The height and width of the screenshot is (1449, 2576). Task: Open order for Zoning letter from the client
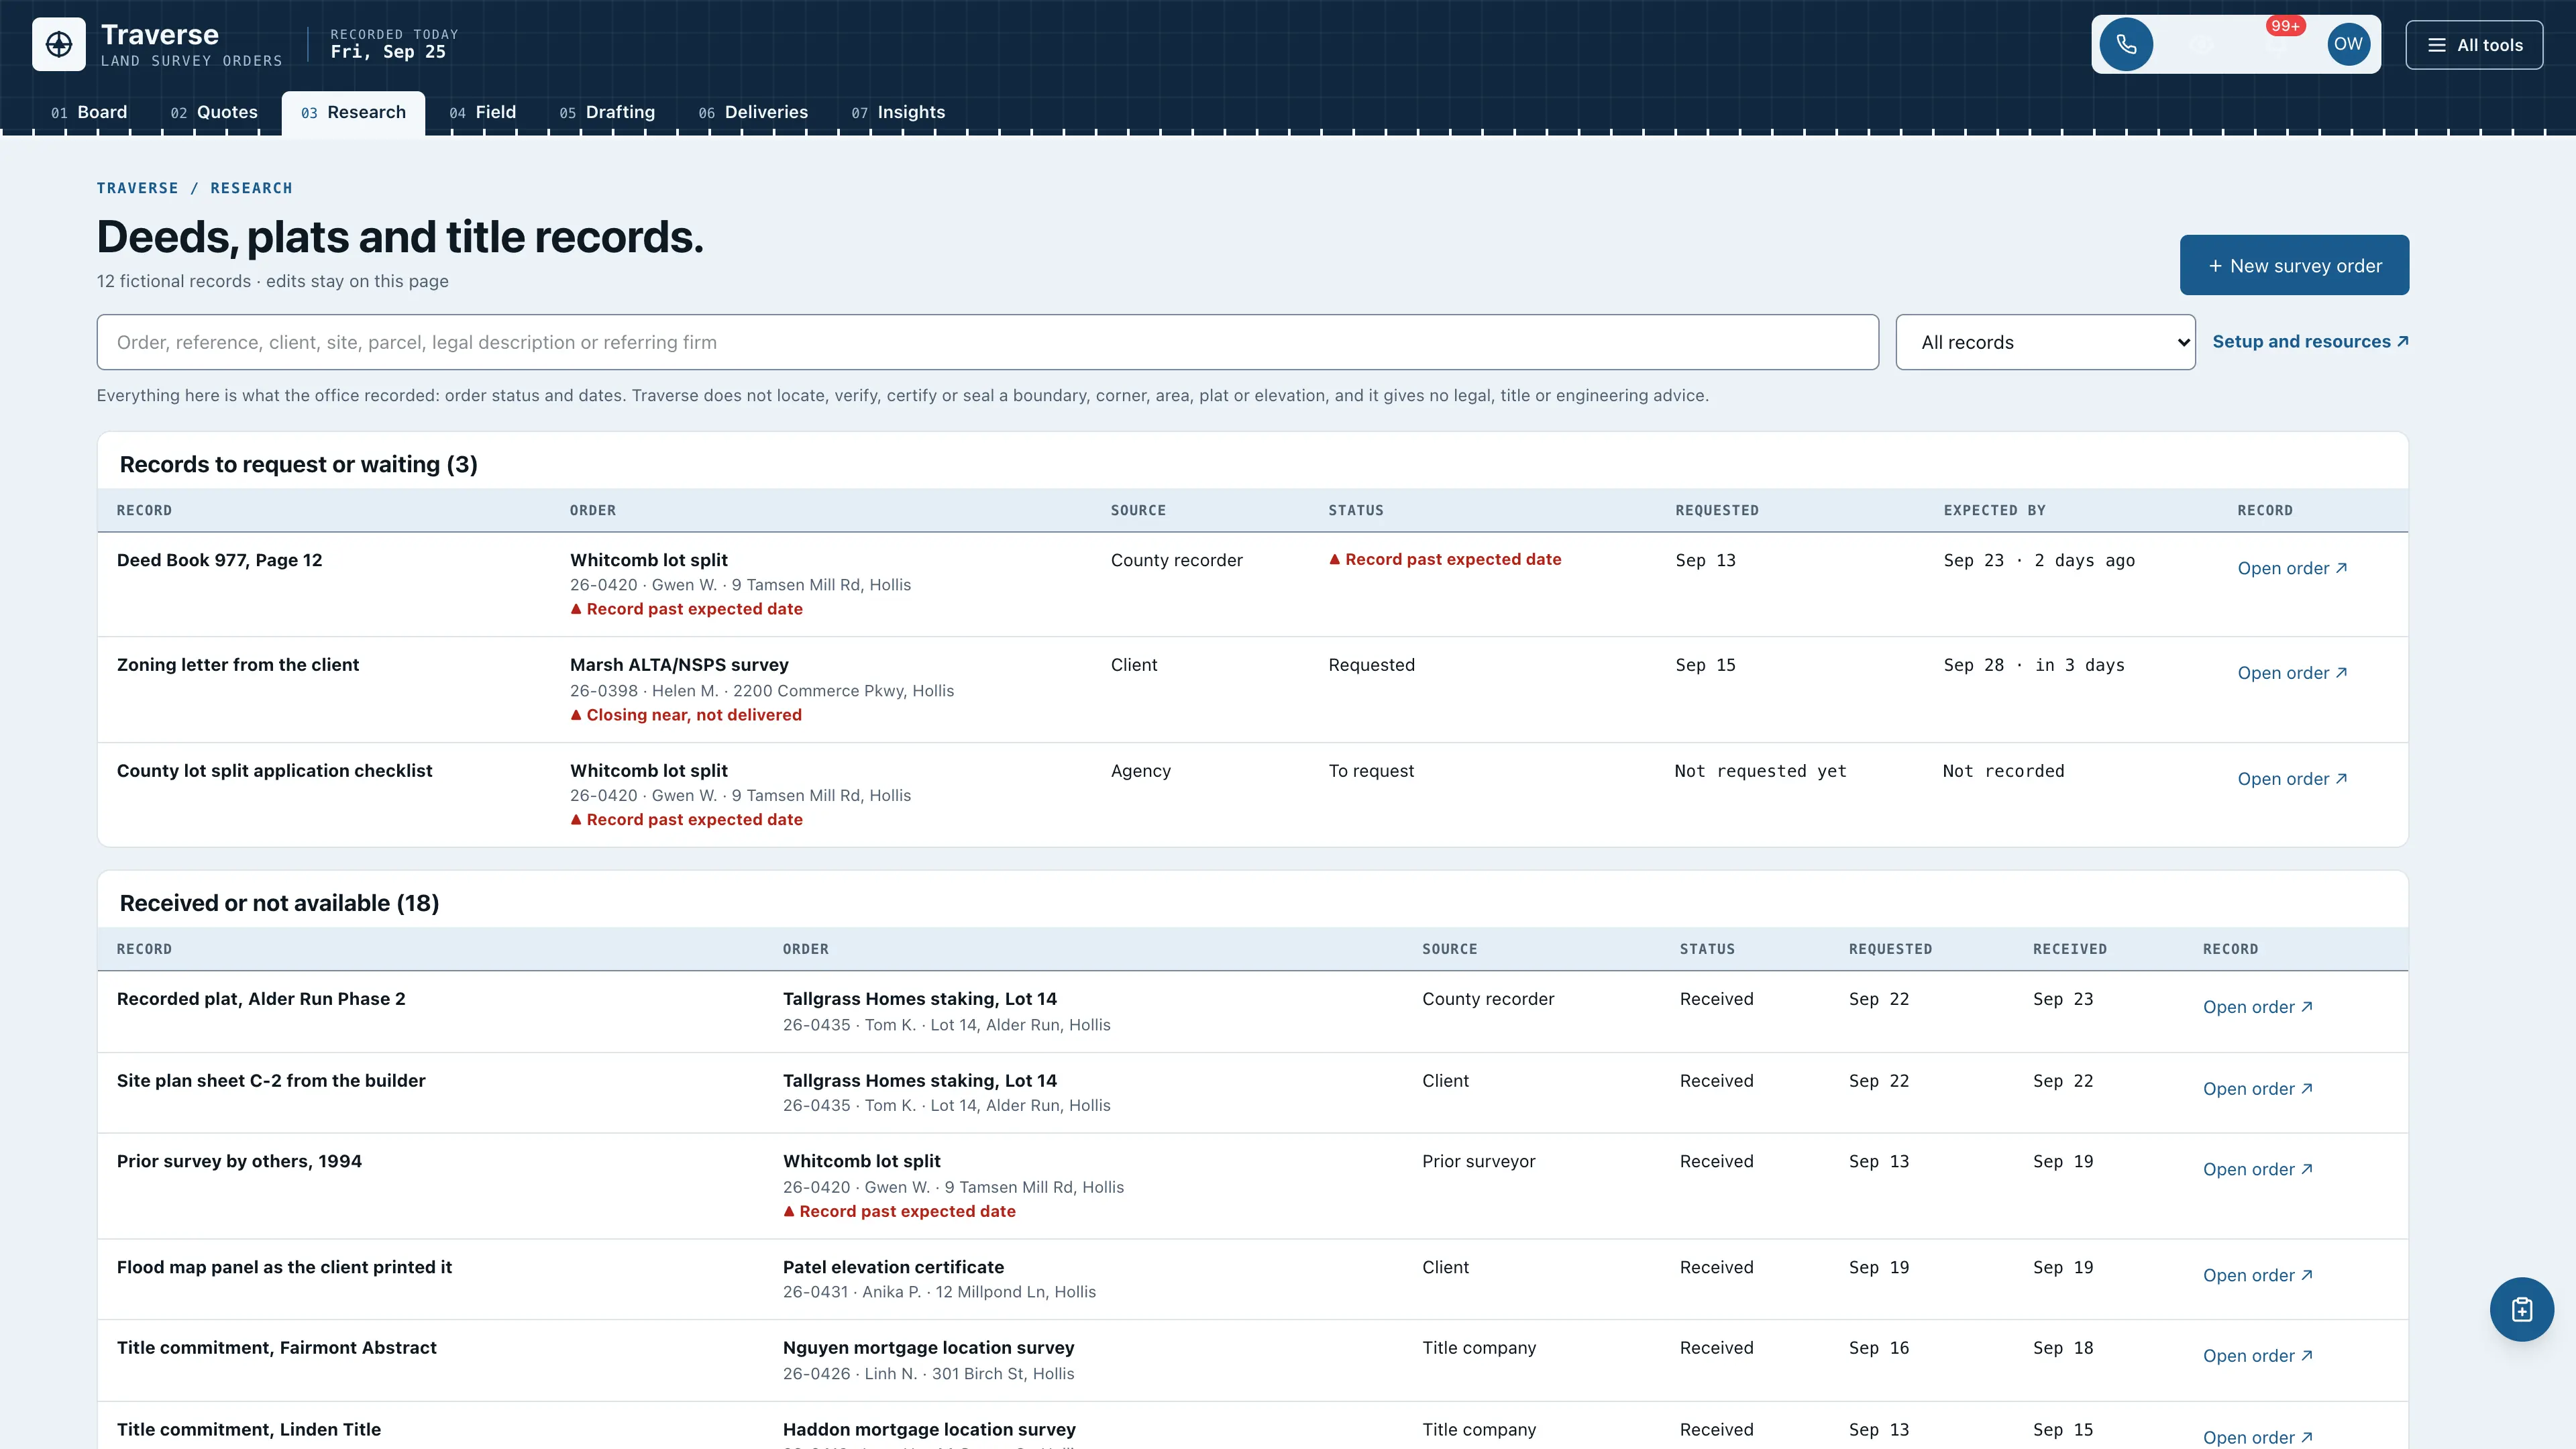pyautogui.click(x=2292, y=673)
